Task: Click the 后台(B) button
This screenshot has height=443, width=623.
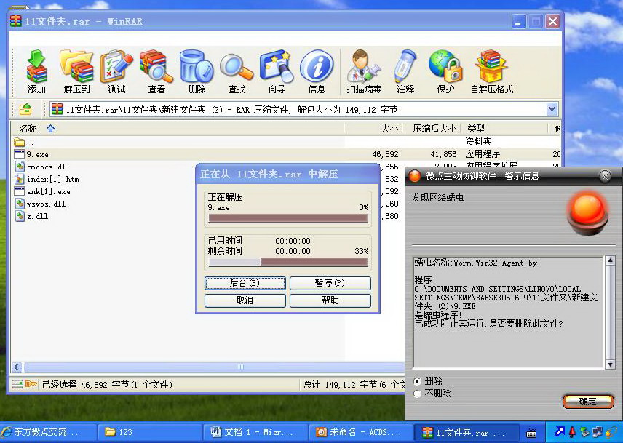Action: [x=245, y=283]
